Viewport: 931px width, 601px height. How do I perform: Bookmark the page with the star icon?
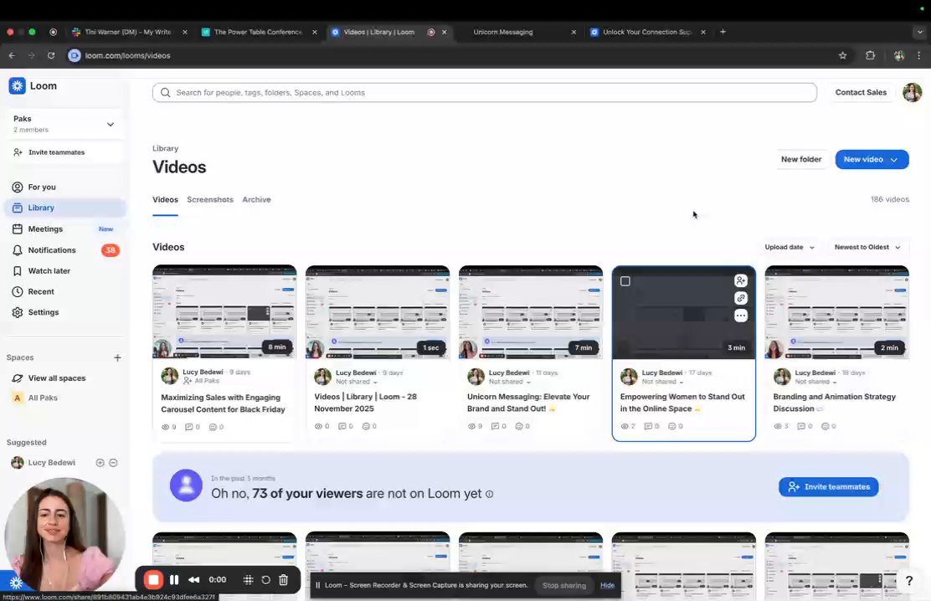coord(842,55)
